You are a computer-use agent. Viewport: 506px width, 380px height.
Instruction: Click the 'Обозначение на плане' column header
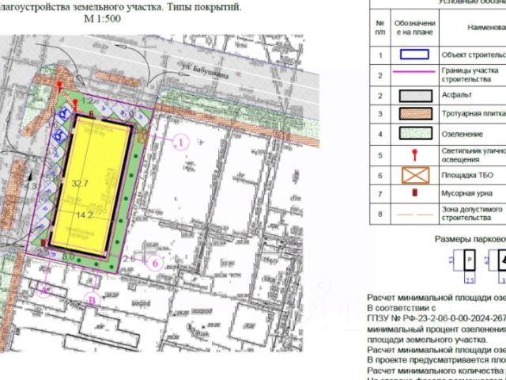pos(415,28)
